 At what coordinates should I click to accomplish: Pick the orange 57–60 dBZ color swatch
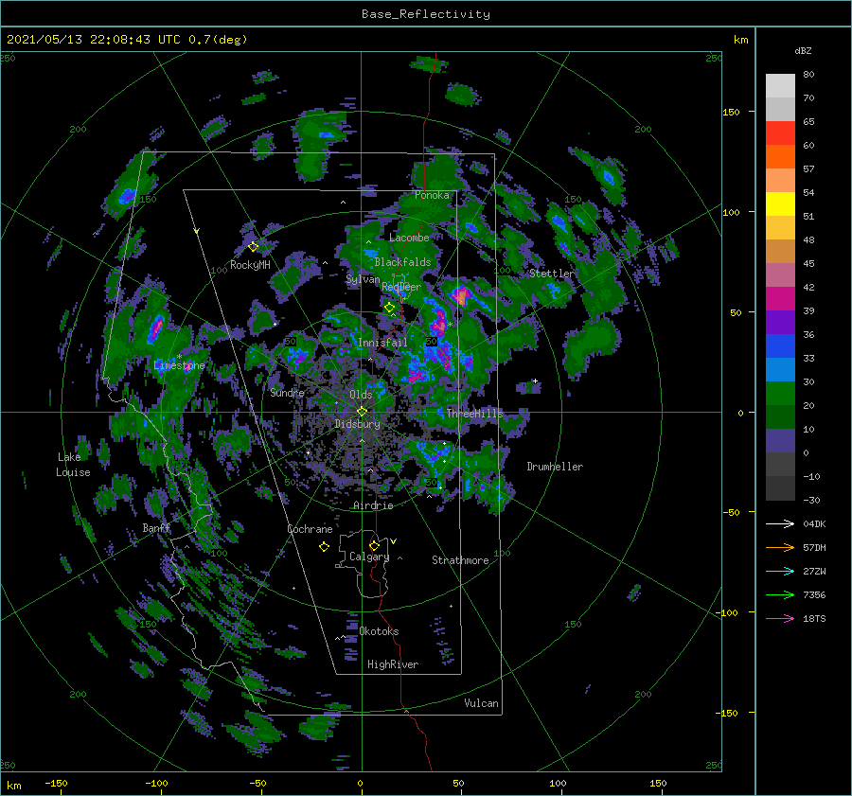pos(780,157)
